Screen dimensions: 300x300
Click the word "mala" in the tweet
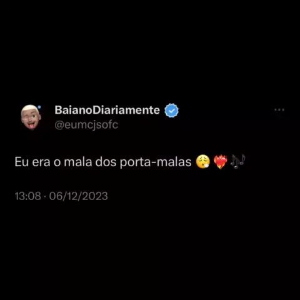pyautogui.click(x=78, y=162)
